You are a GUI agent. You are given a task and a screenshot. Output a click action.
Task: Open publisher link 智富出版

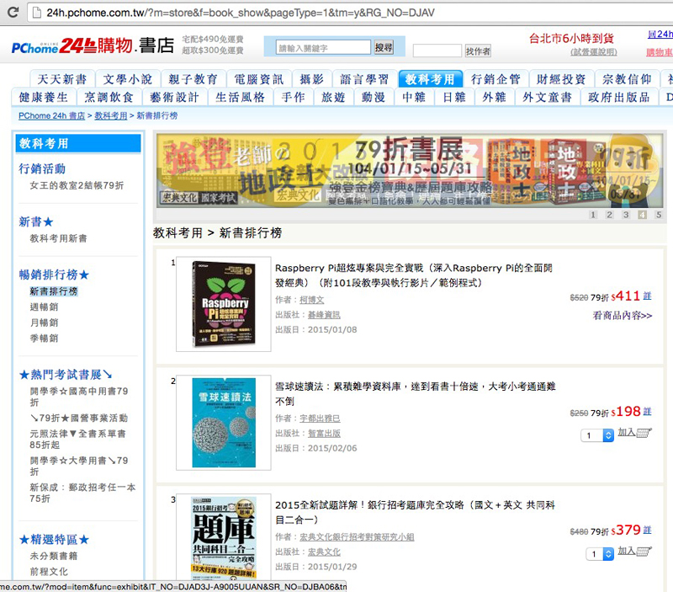tap(324, 434)
